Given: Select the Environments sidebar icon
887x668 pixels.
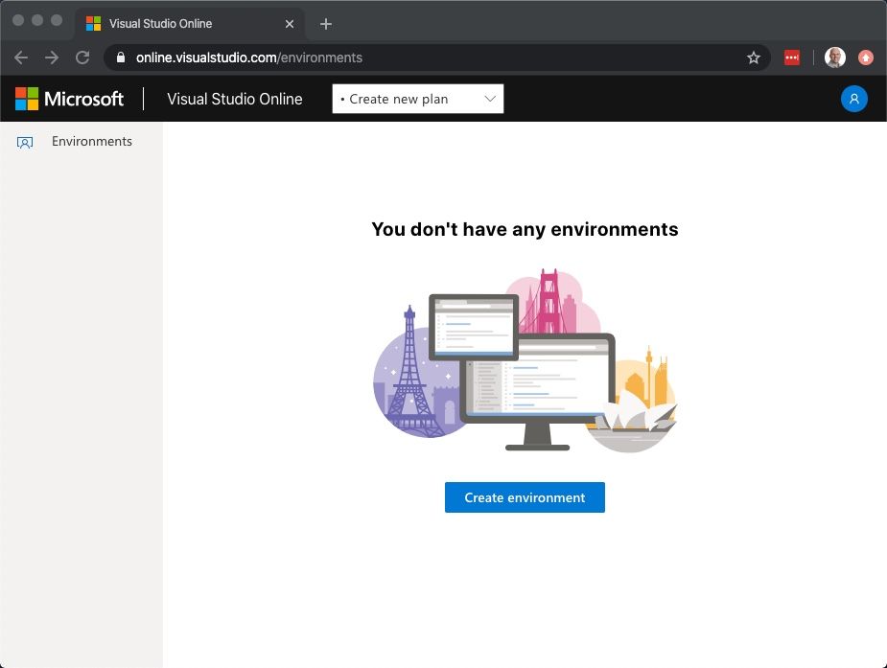Looking at the screenshot, I should point(25,143).
